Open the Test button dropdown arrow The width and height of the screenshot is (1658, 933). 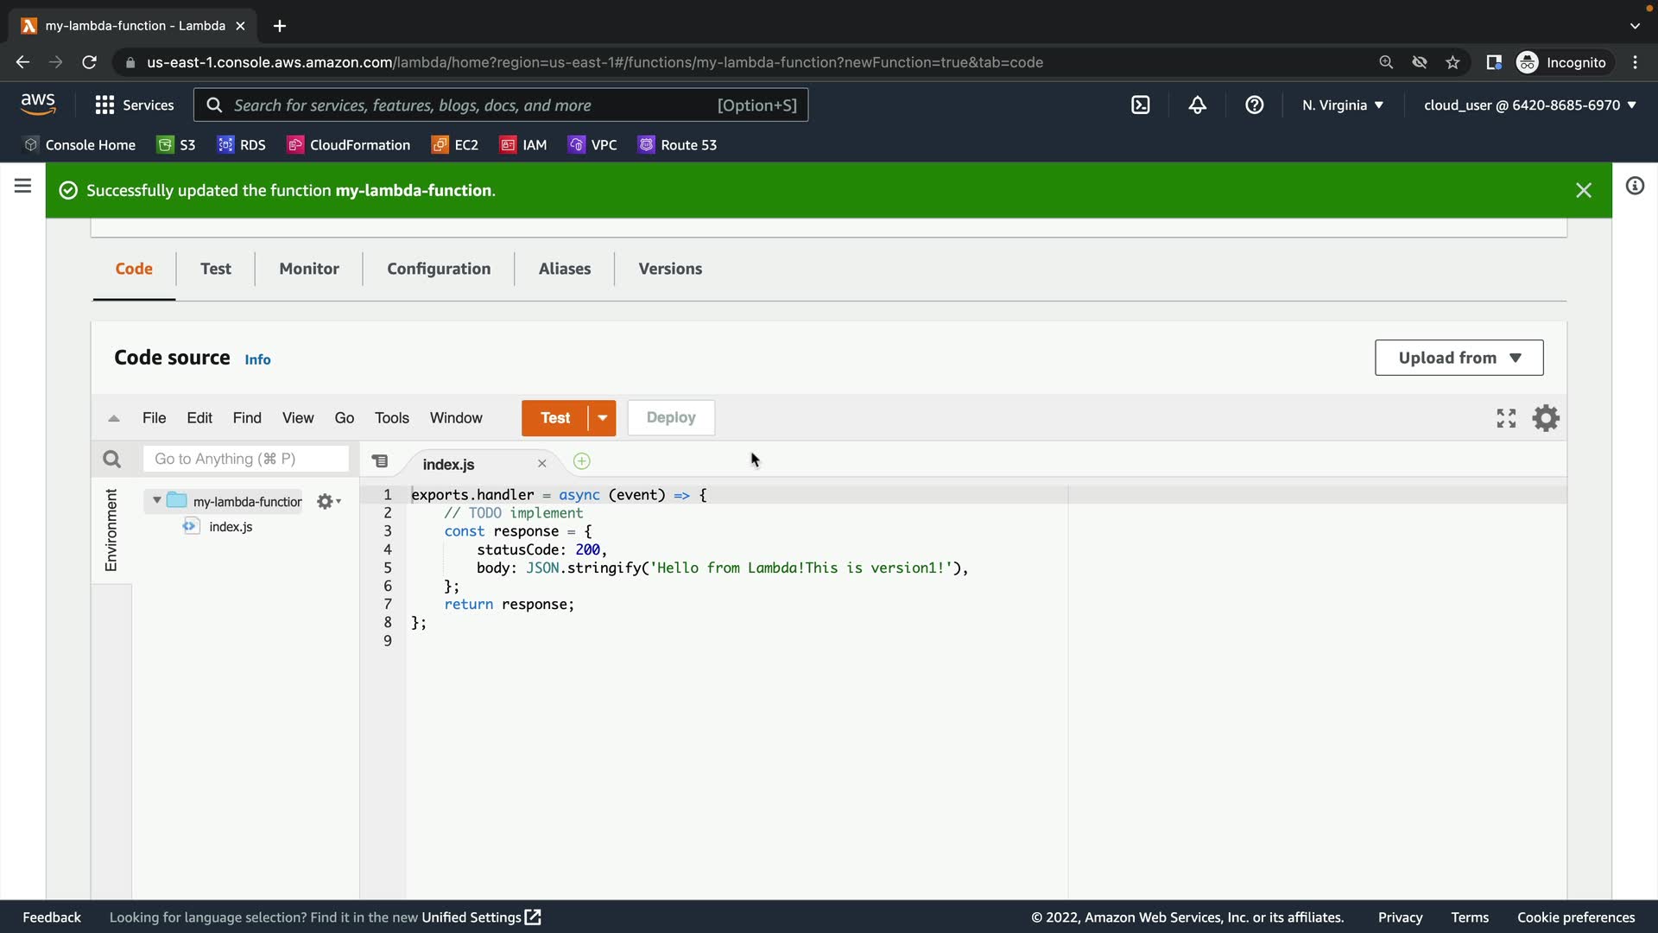pyautogui.click(x=602, y=418)
